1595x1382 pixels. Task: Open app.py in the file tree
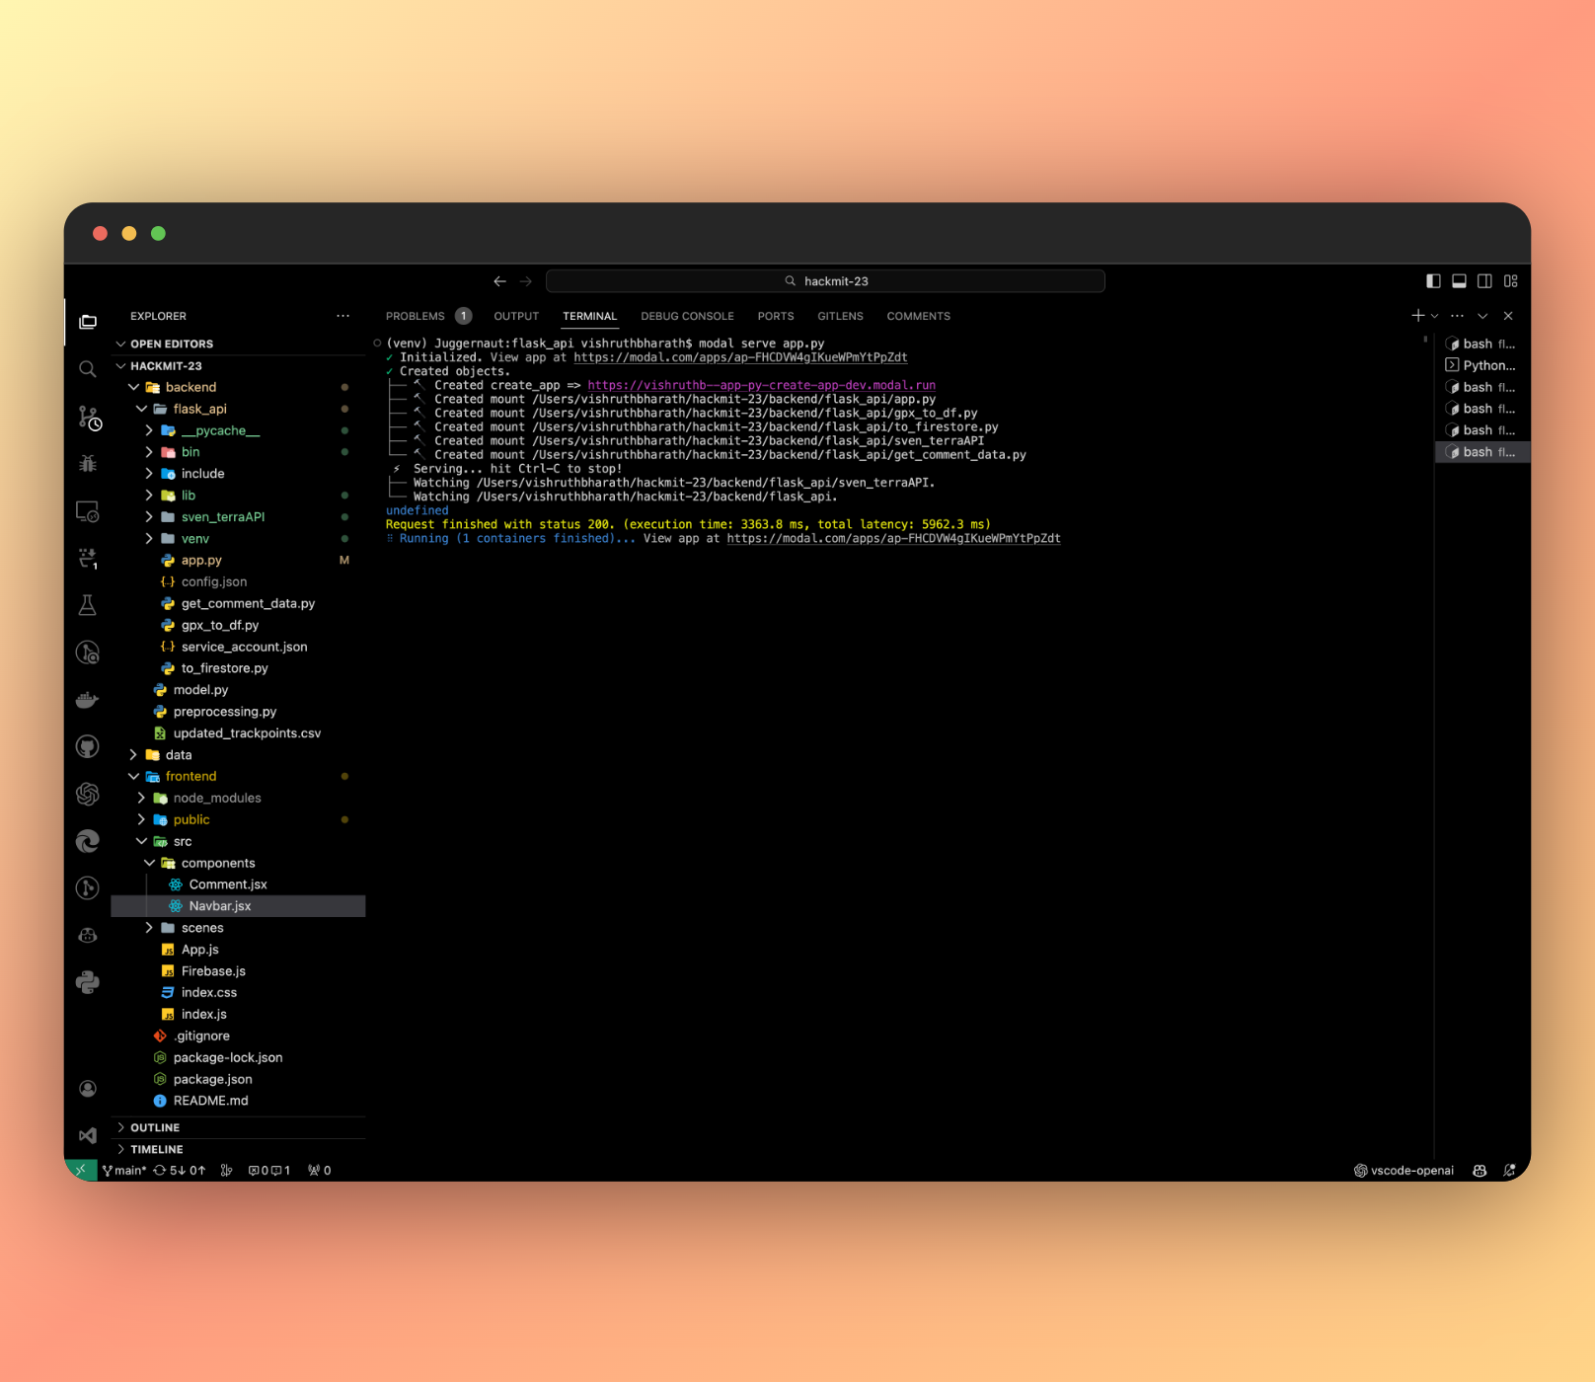click(201, 561)
